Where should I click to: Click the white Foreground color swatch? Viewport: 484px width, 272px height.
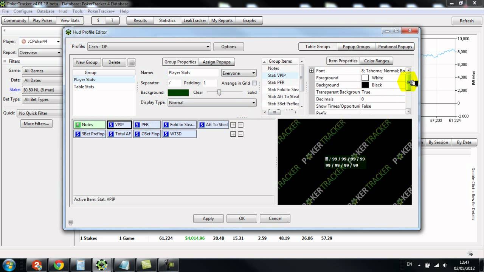click(365, 78)
